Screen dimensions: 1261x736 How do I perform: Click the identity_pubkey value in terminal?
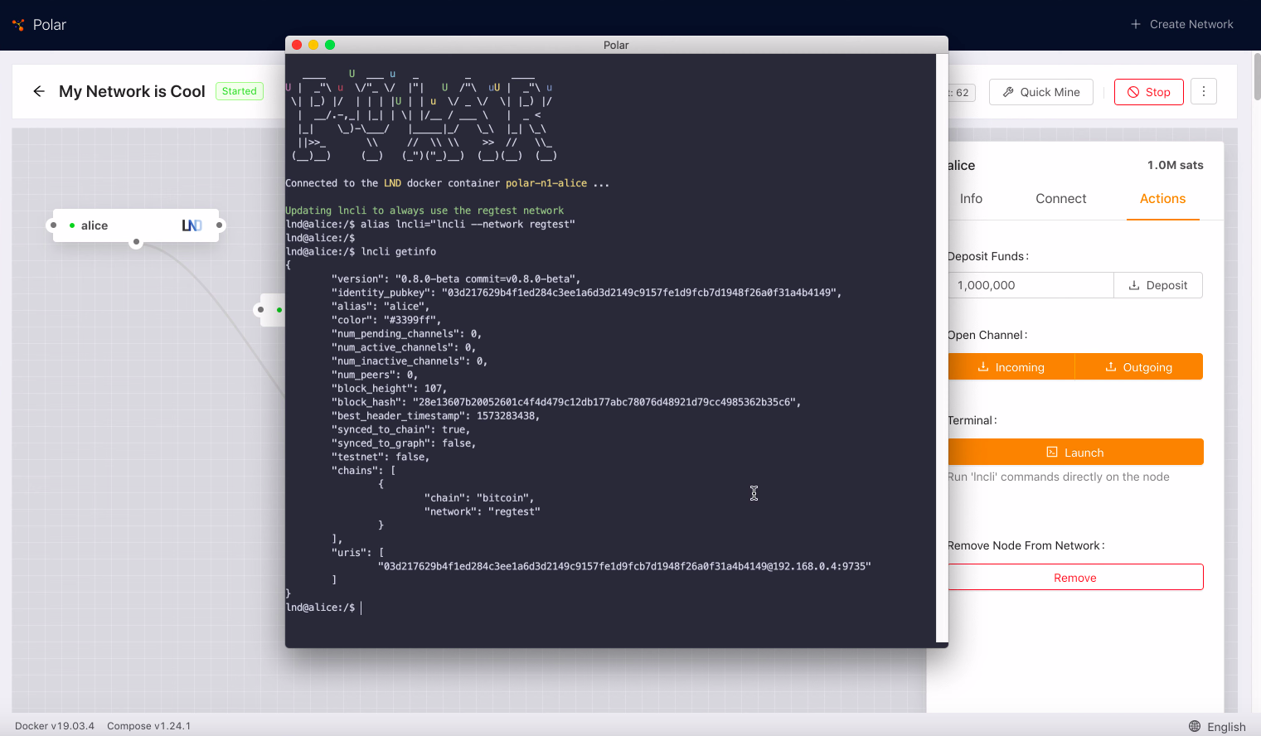click(x=641, y=293)
